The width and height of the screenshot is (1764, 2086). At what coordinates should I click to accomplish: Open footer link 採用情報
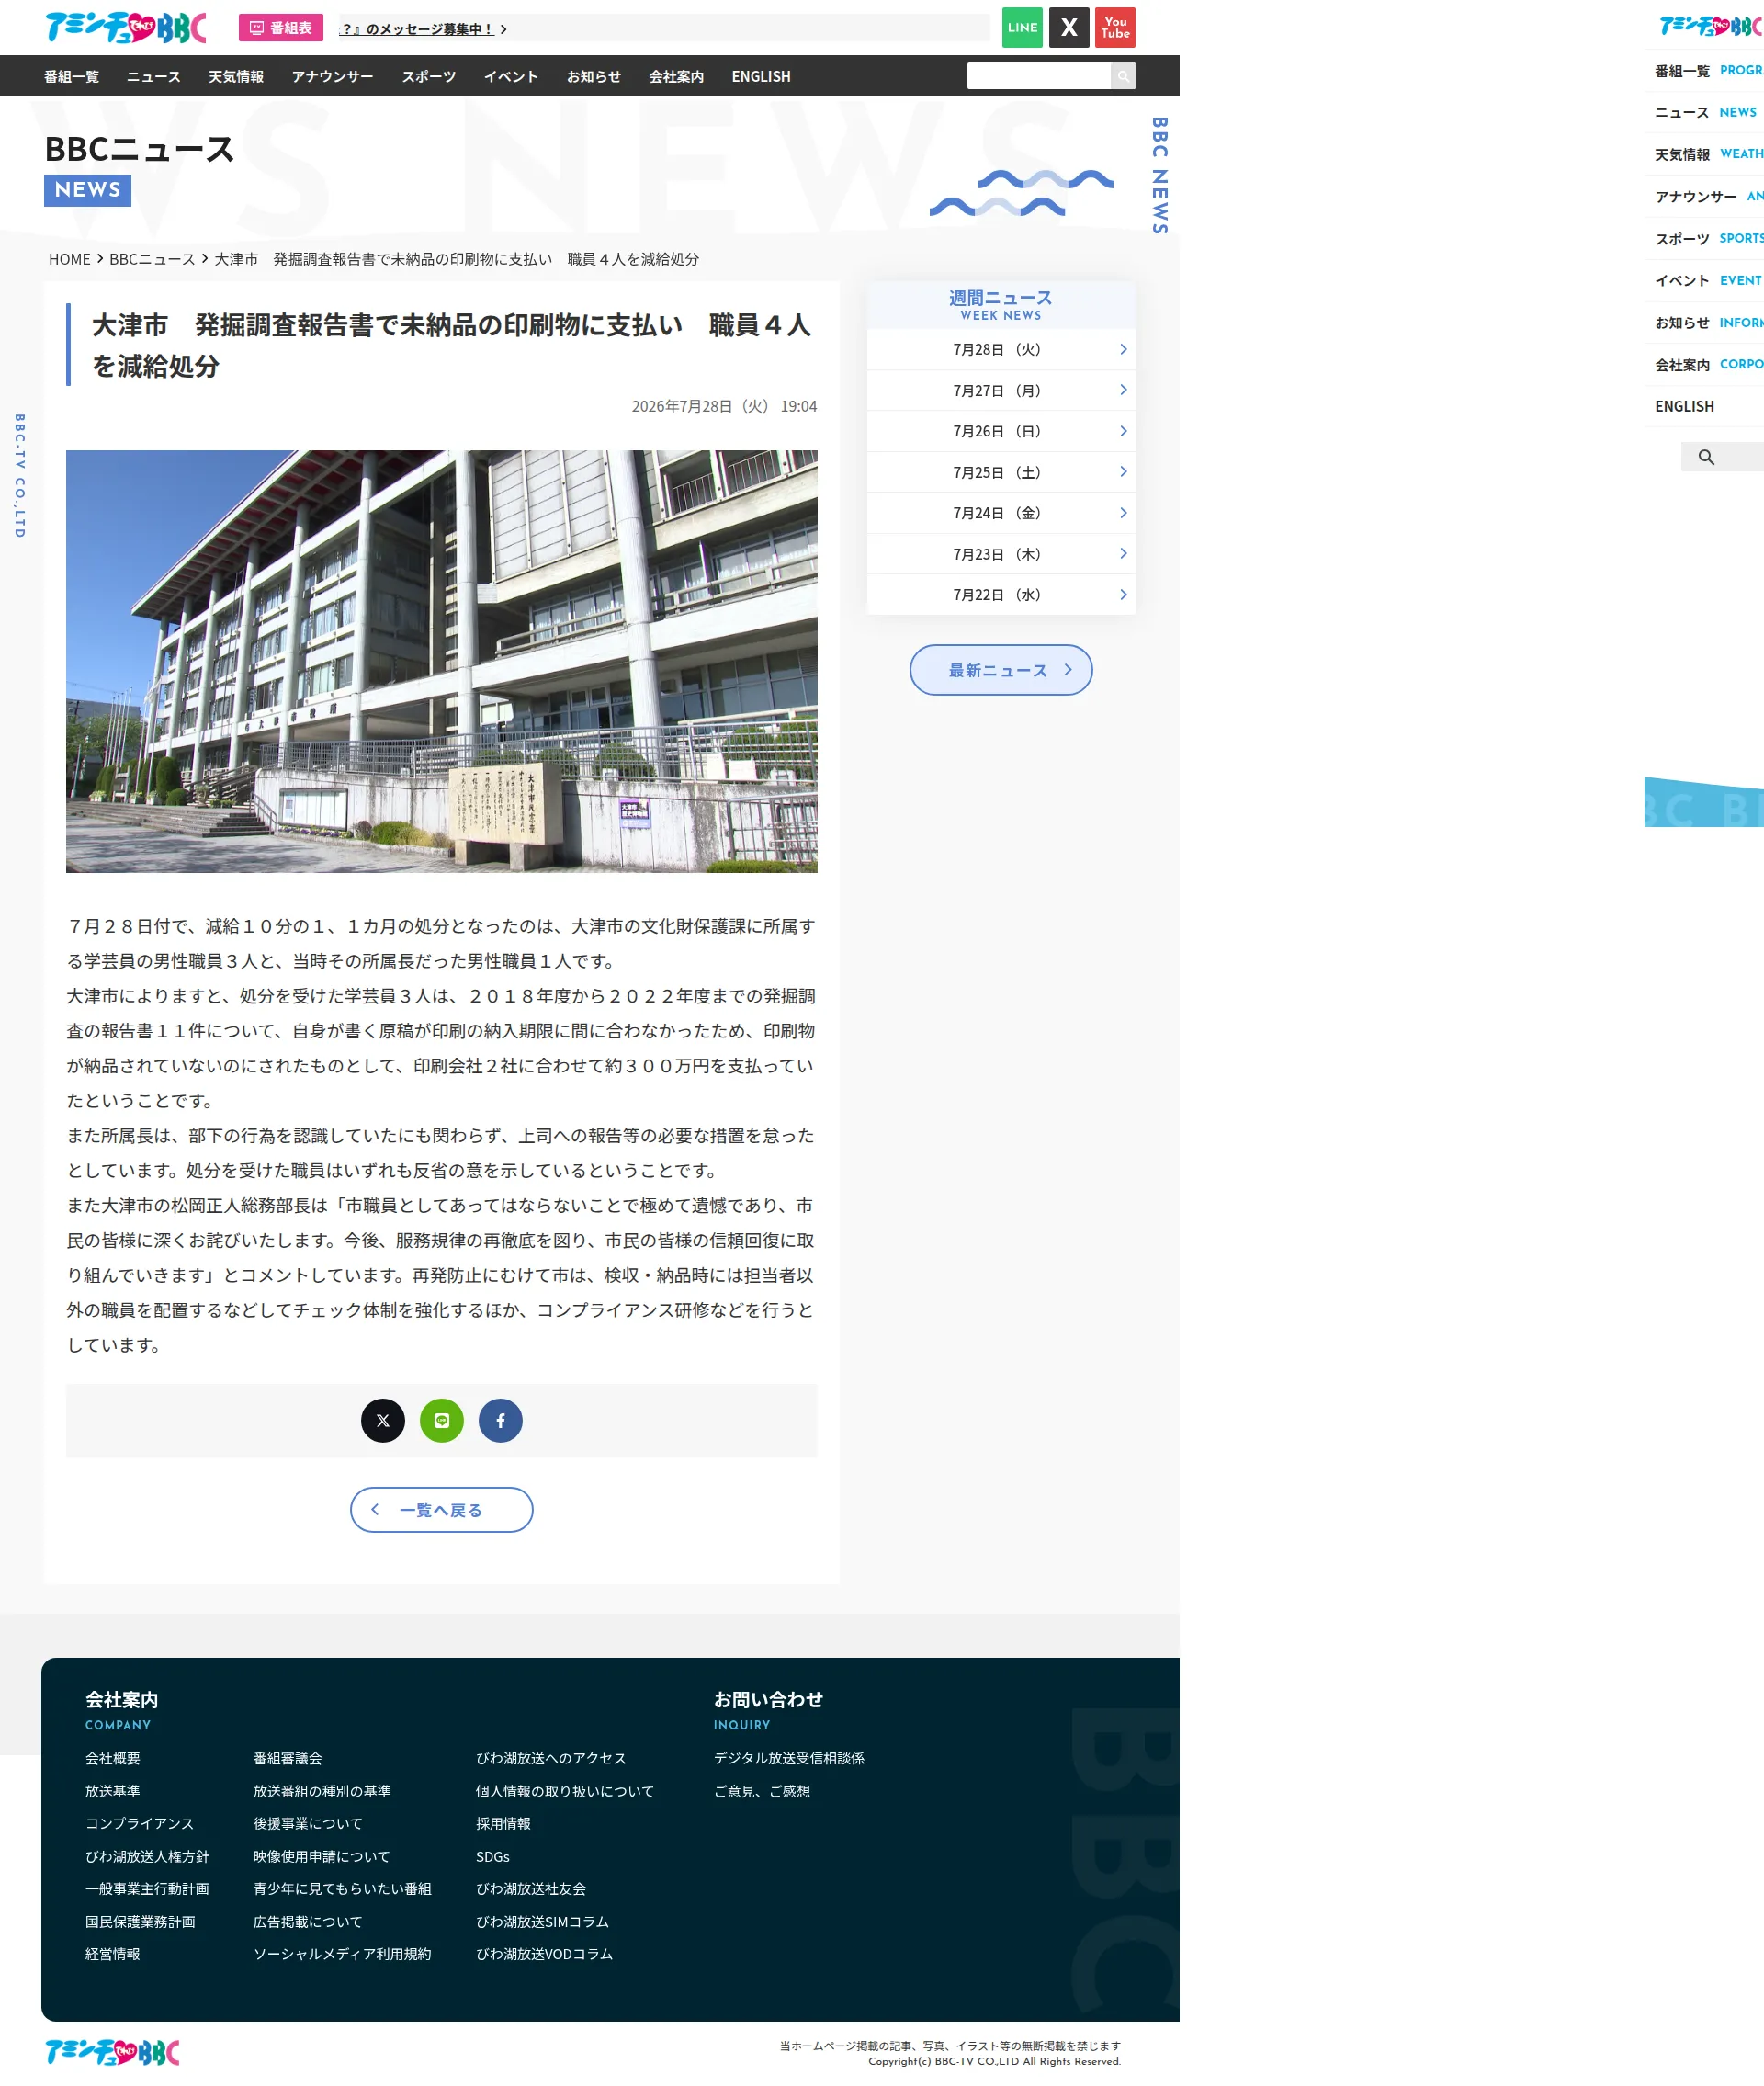point(503,1823)
